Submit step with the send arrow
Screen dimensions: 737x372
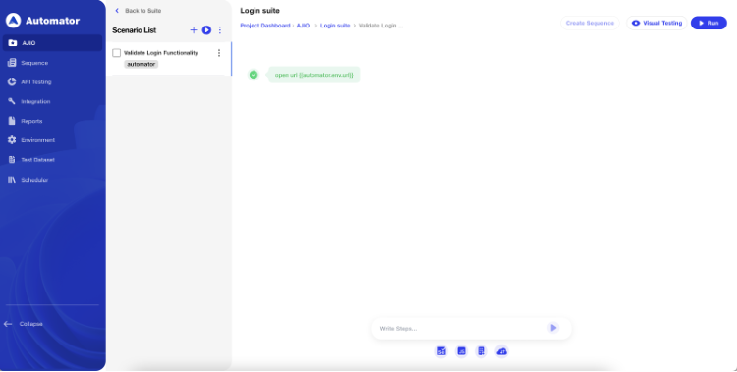[x=553, y=328]
